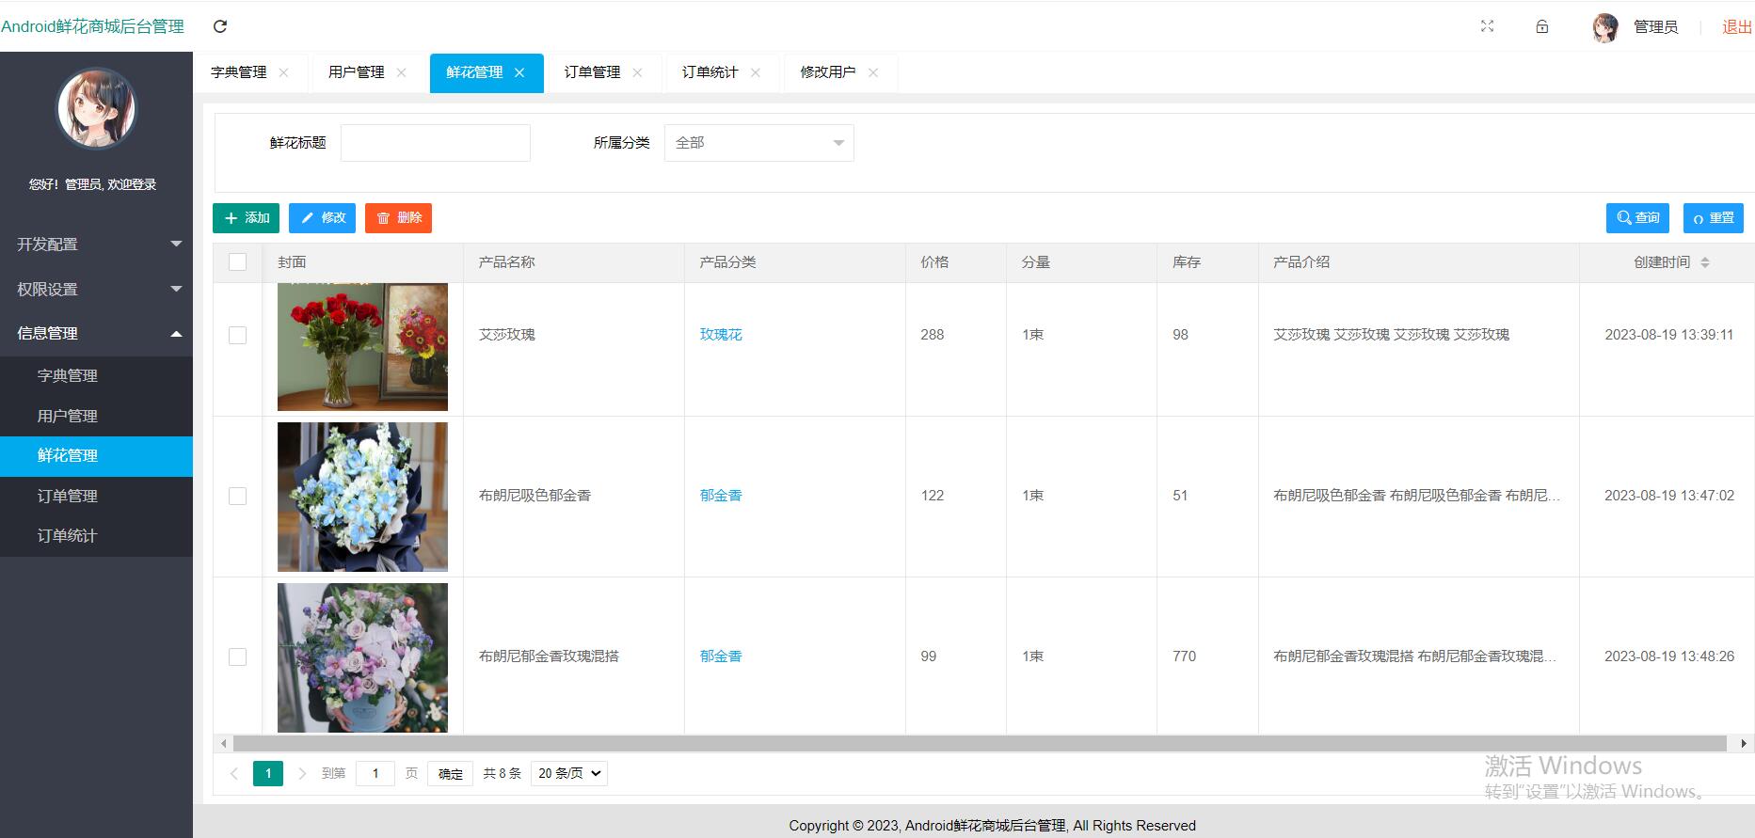Click the 鲜花标题 input field

[x=436, y=143]
